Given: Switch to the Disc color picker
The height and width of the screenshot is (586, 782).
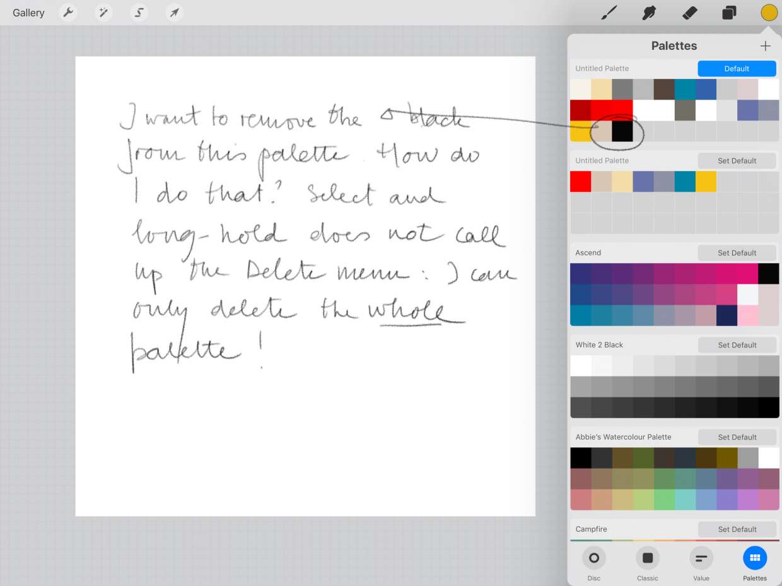Looking at the screenshot, I should pos(593,558).
